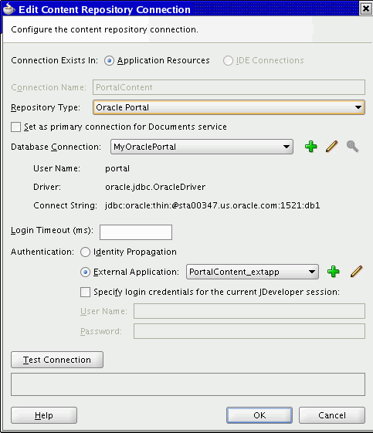Expand the Database Connection MyOraclePortal dropdown
Viewport: 373px width, 433px height.
click(202, 147)
